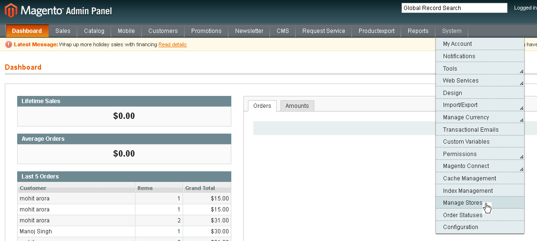Viewport: 537px width, 241px height.
Task: Select Manage Stores
Action: pos(480,203)
